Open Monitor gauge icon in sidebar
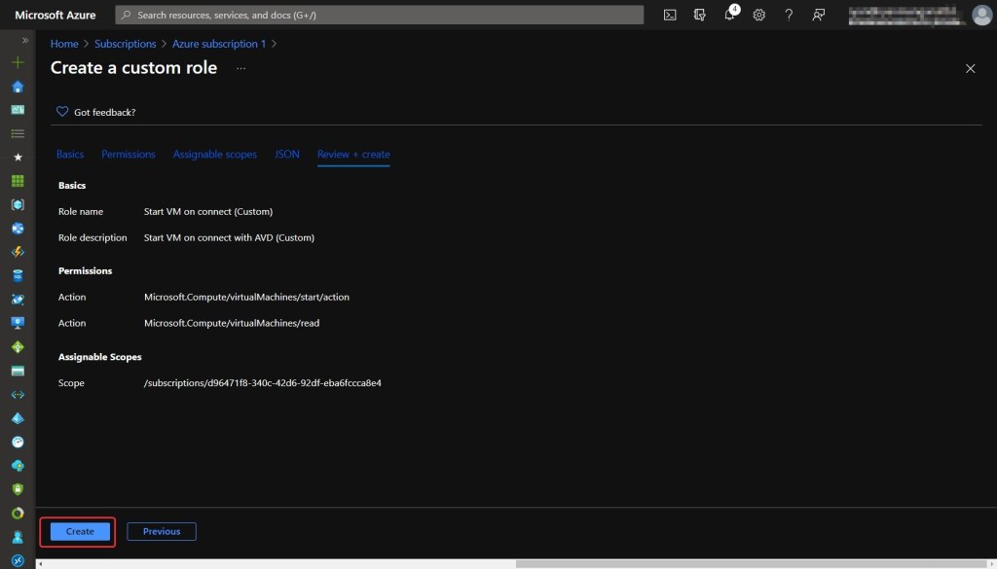997x569 pixels. pos(18,442)
